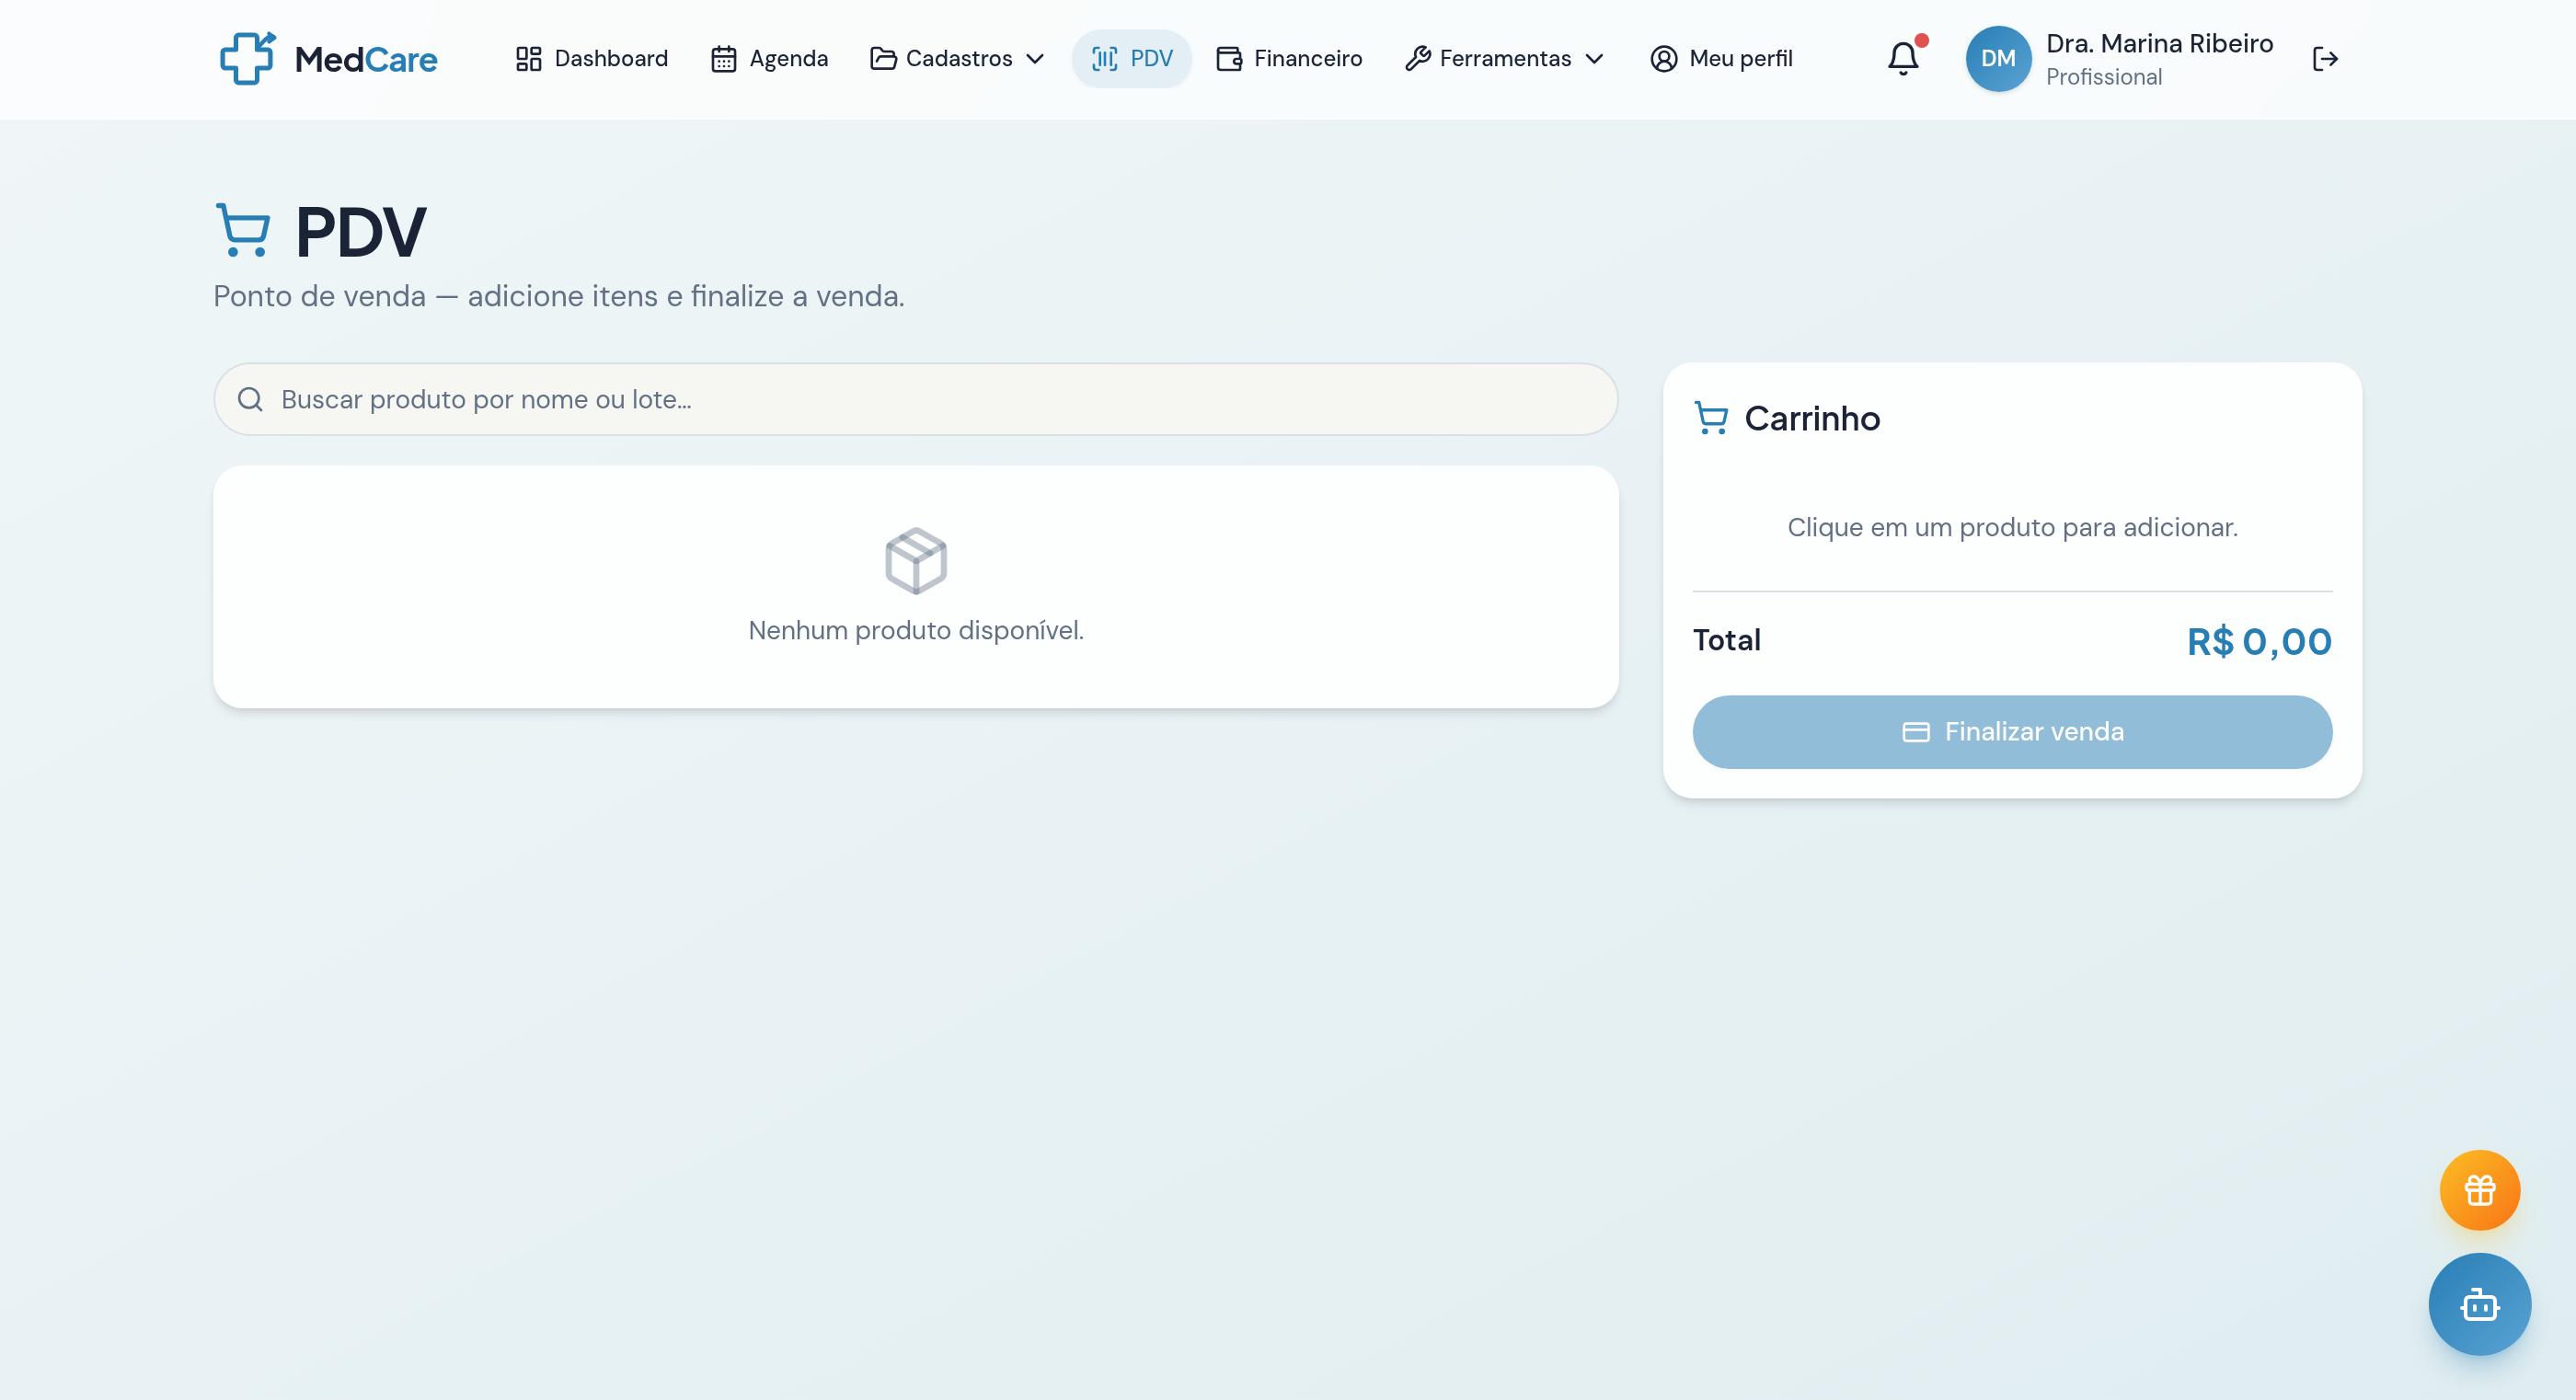Open the notifications bell

click(1903, 58)
